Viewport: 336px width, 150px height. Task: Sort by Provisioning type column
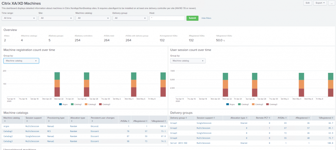tap(57, 119)
